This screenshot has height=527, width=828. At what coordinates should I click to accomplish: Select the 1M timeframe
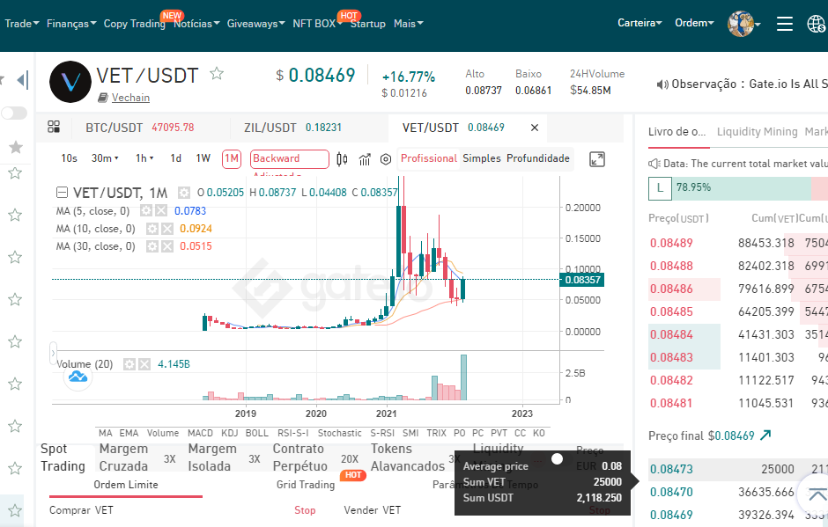[x=232, y=158]
